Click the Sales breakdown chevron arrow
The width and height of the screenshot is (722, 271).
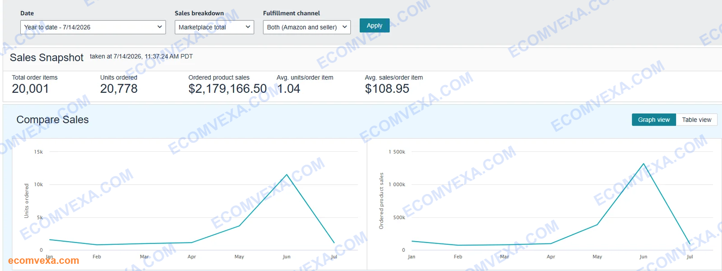248,27
